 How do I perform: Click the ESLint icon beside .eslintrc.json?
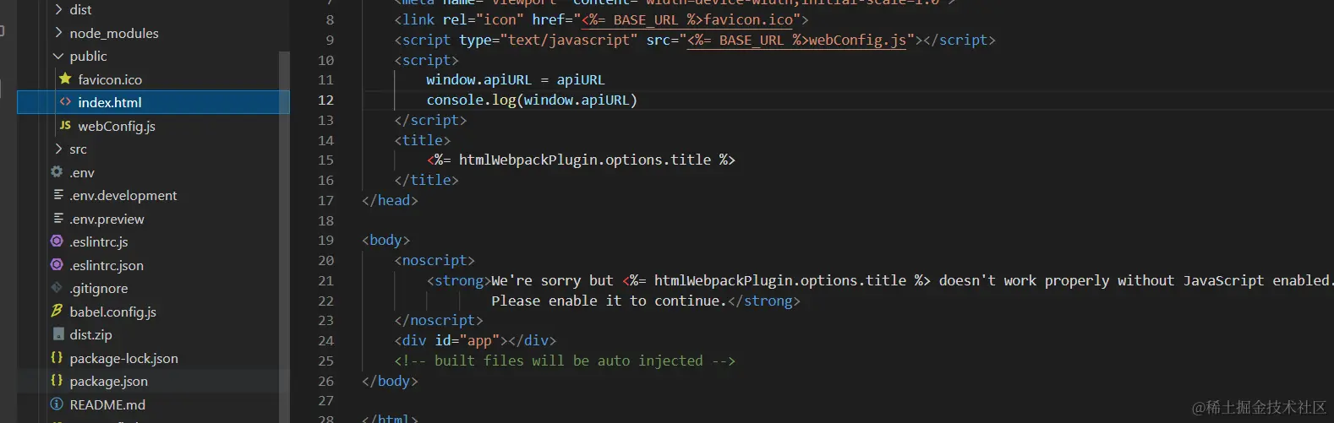57,264
